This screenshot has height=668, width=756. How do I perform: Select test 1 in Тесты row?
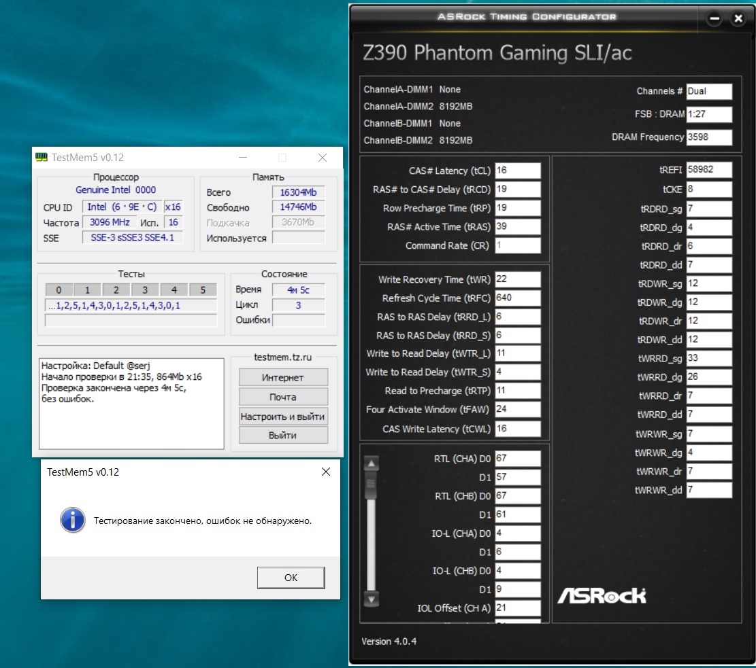point(87,289)
